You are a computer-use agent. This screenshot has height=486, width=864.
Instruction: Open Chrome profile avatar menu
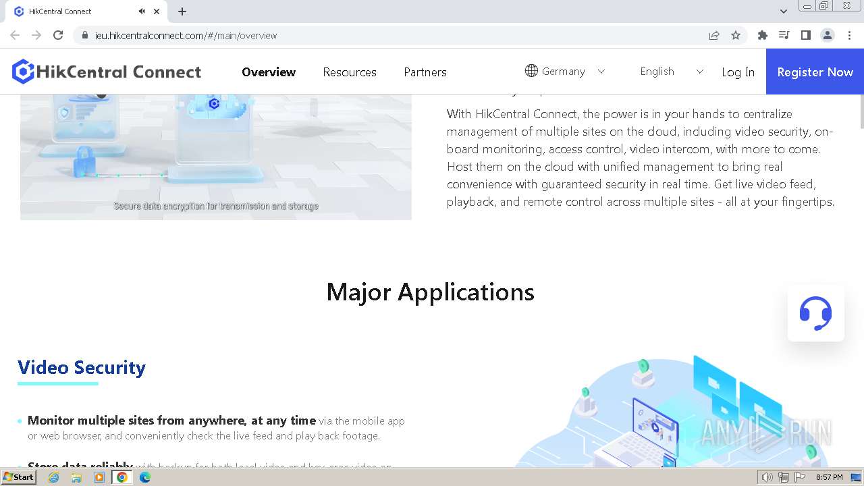tap(828, 35)
